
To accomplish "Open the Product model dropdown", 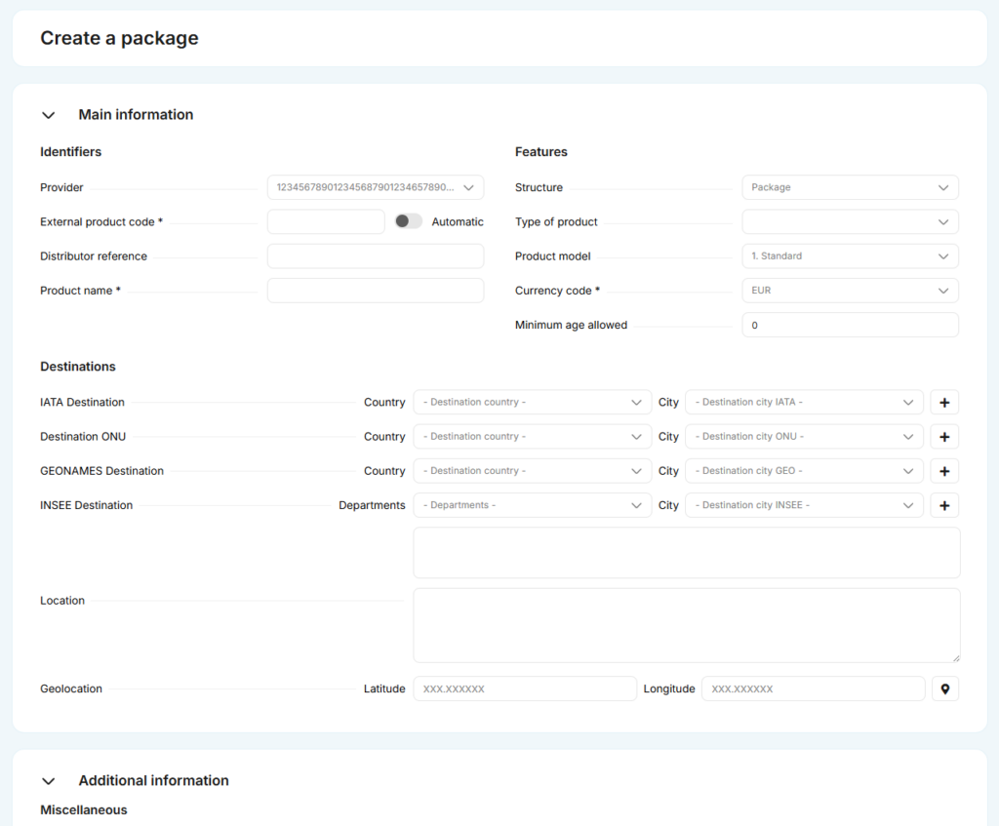I will pyautogui.click(x=850, y=256).
